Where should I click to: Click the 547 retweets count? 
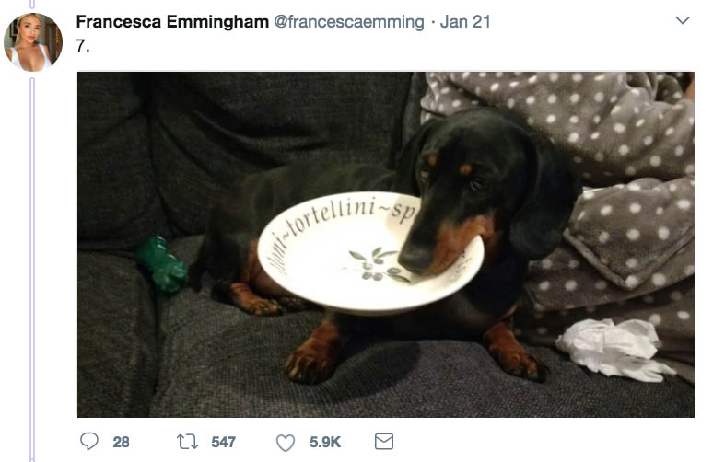(x=224, y=443)
